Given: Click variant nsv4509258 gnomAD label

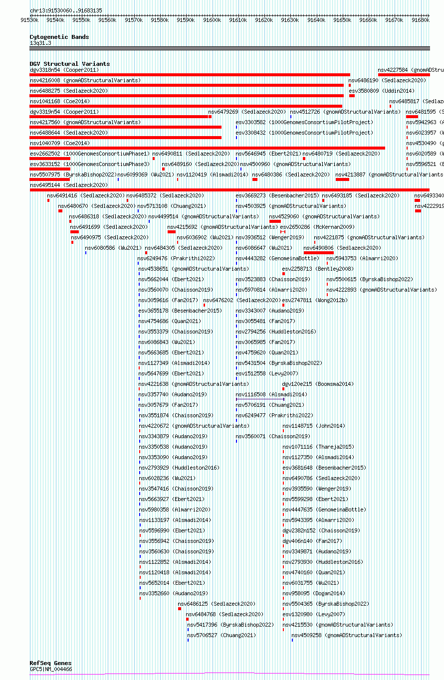Looking at the screenshot, I should (347, 635).
